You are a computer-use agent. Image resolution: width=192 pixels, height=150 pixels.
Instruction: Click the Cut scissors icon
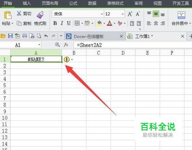19,13
